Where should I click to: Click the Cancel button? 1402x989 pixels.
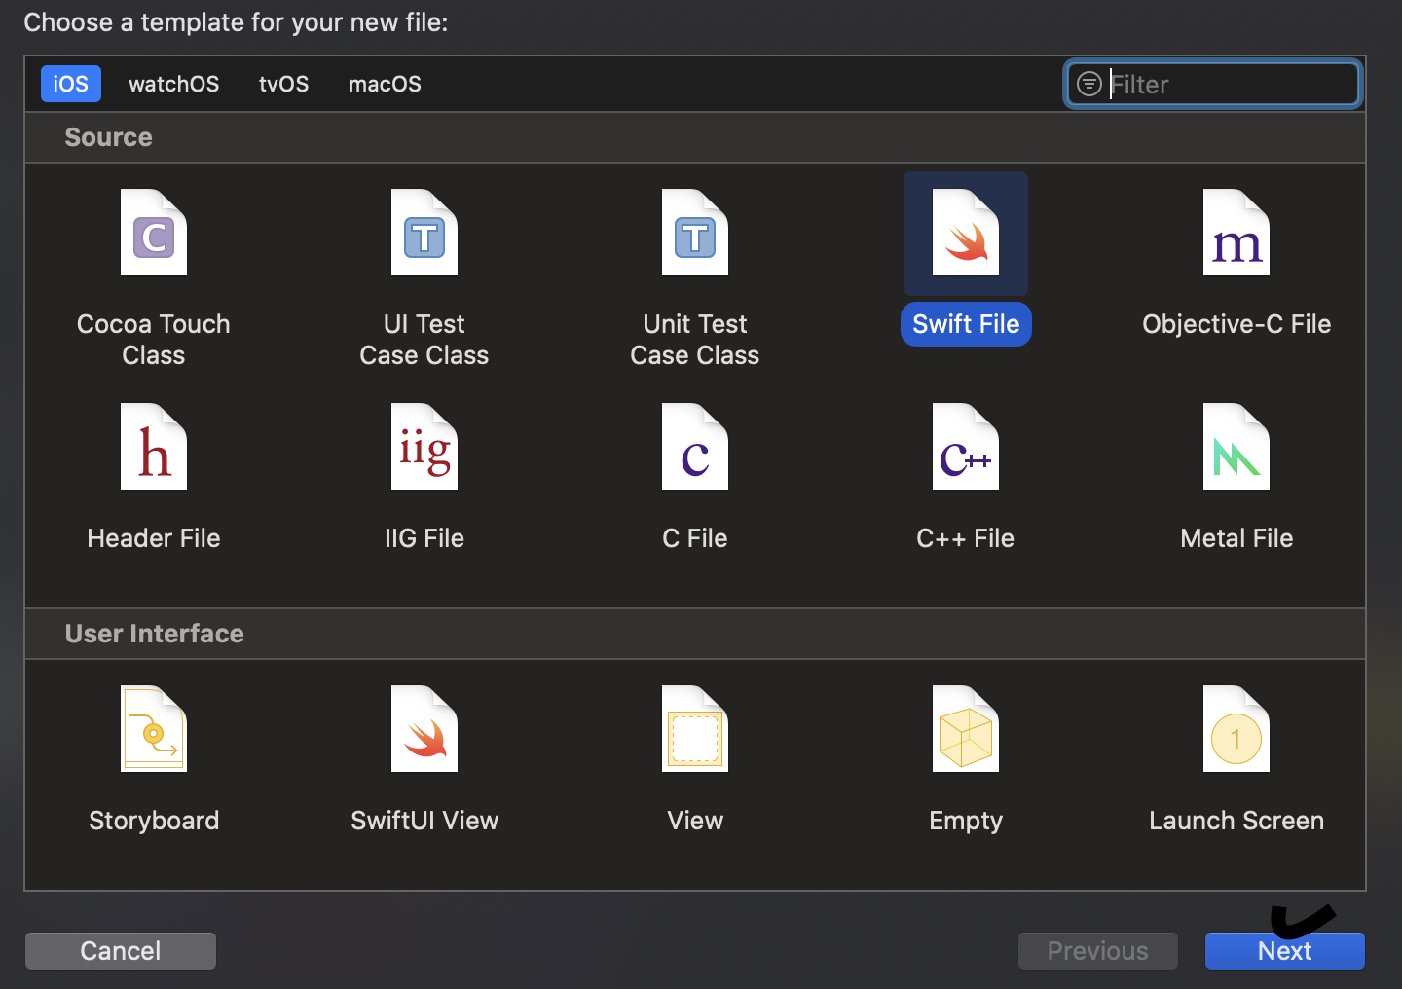click(x=121, y=951)
